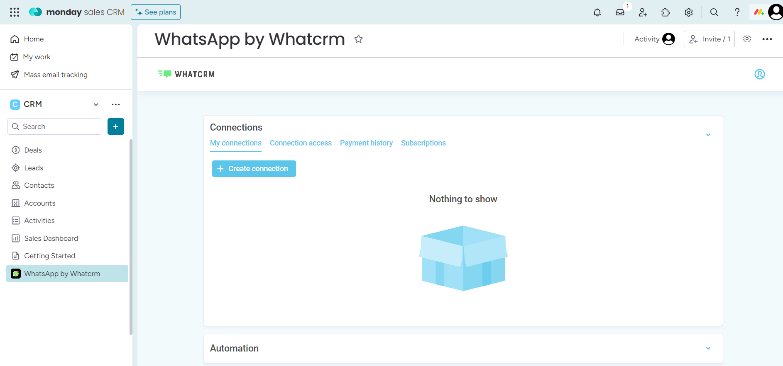
Task: Open the inbox tray icon
Action: click(620, 12)
